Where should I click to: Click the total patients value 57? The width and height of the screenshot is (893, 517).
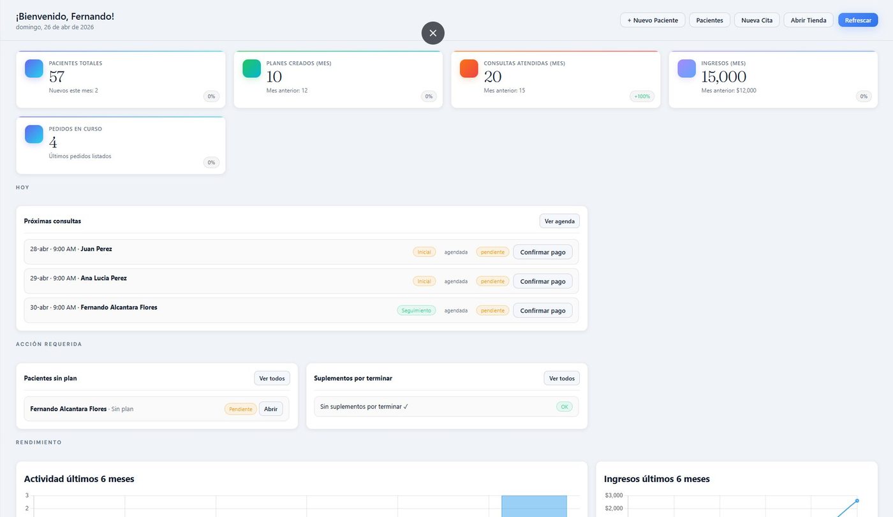[x=57, y=76]
